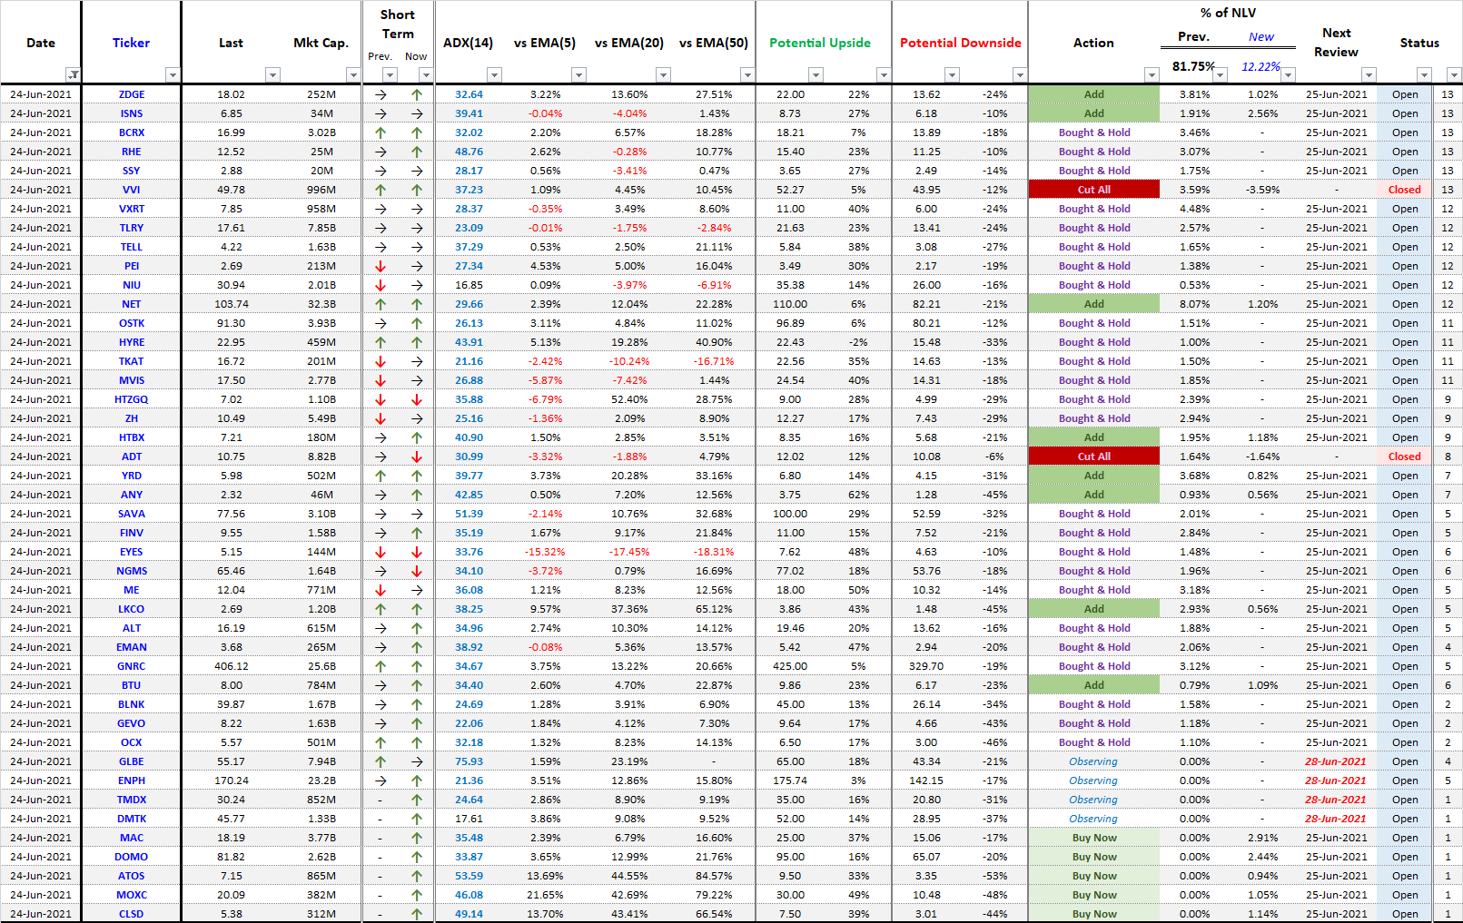This screenshot has height=923, width=1463.
Task: Select the VVI ticker cell
Action: (132, 190)
